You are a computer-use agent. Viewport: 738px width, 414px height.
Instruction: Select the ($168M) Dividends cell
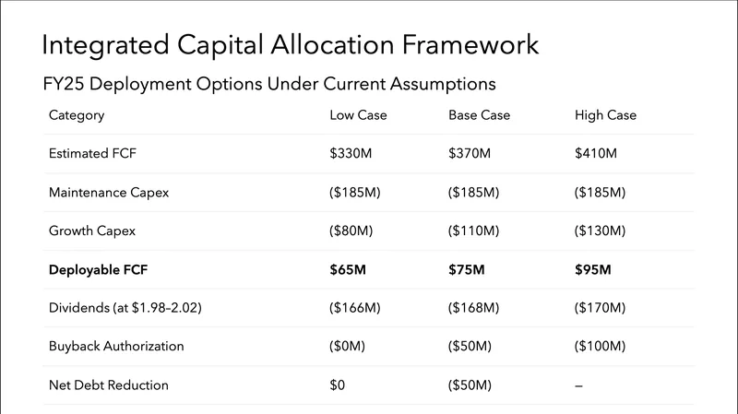point(473,308)
